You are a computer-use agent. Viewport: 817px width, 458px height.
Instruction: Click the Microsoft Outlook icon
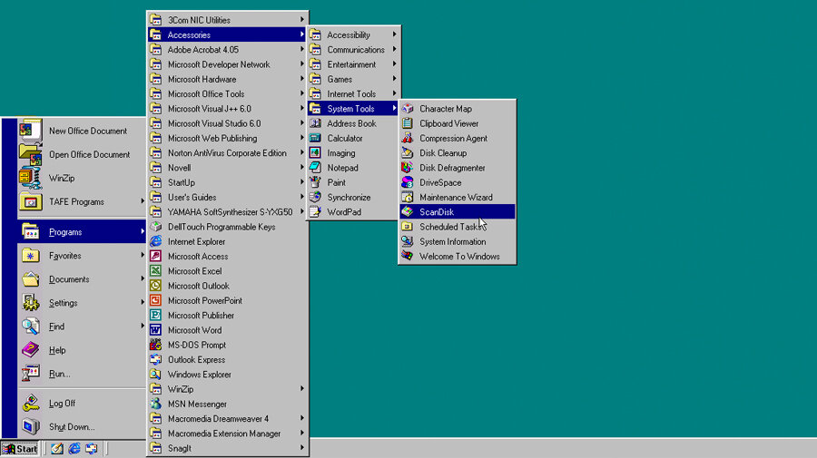click(155, 286)
